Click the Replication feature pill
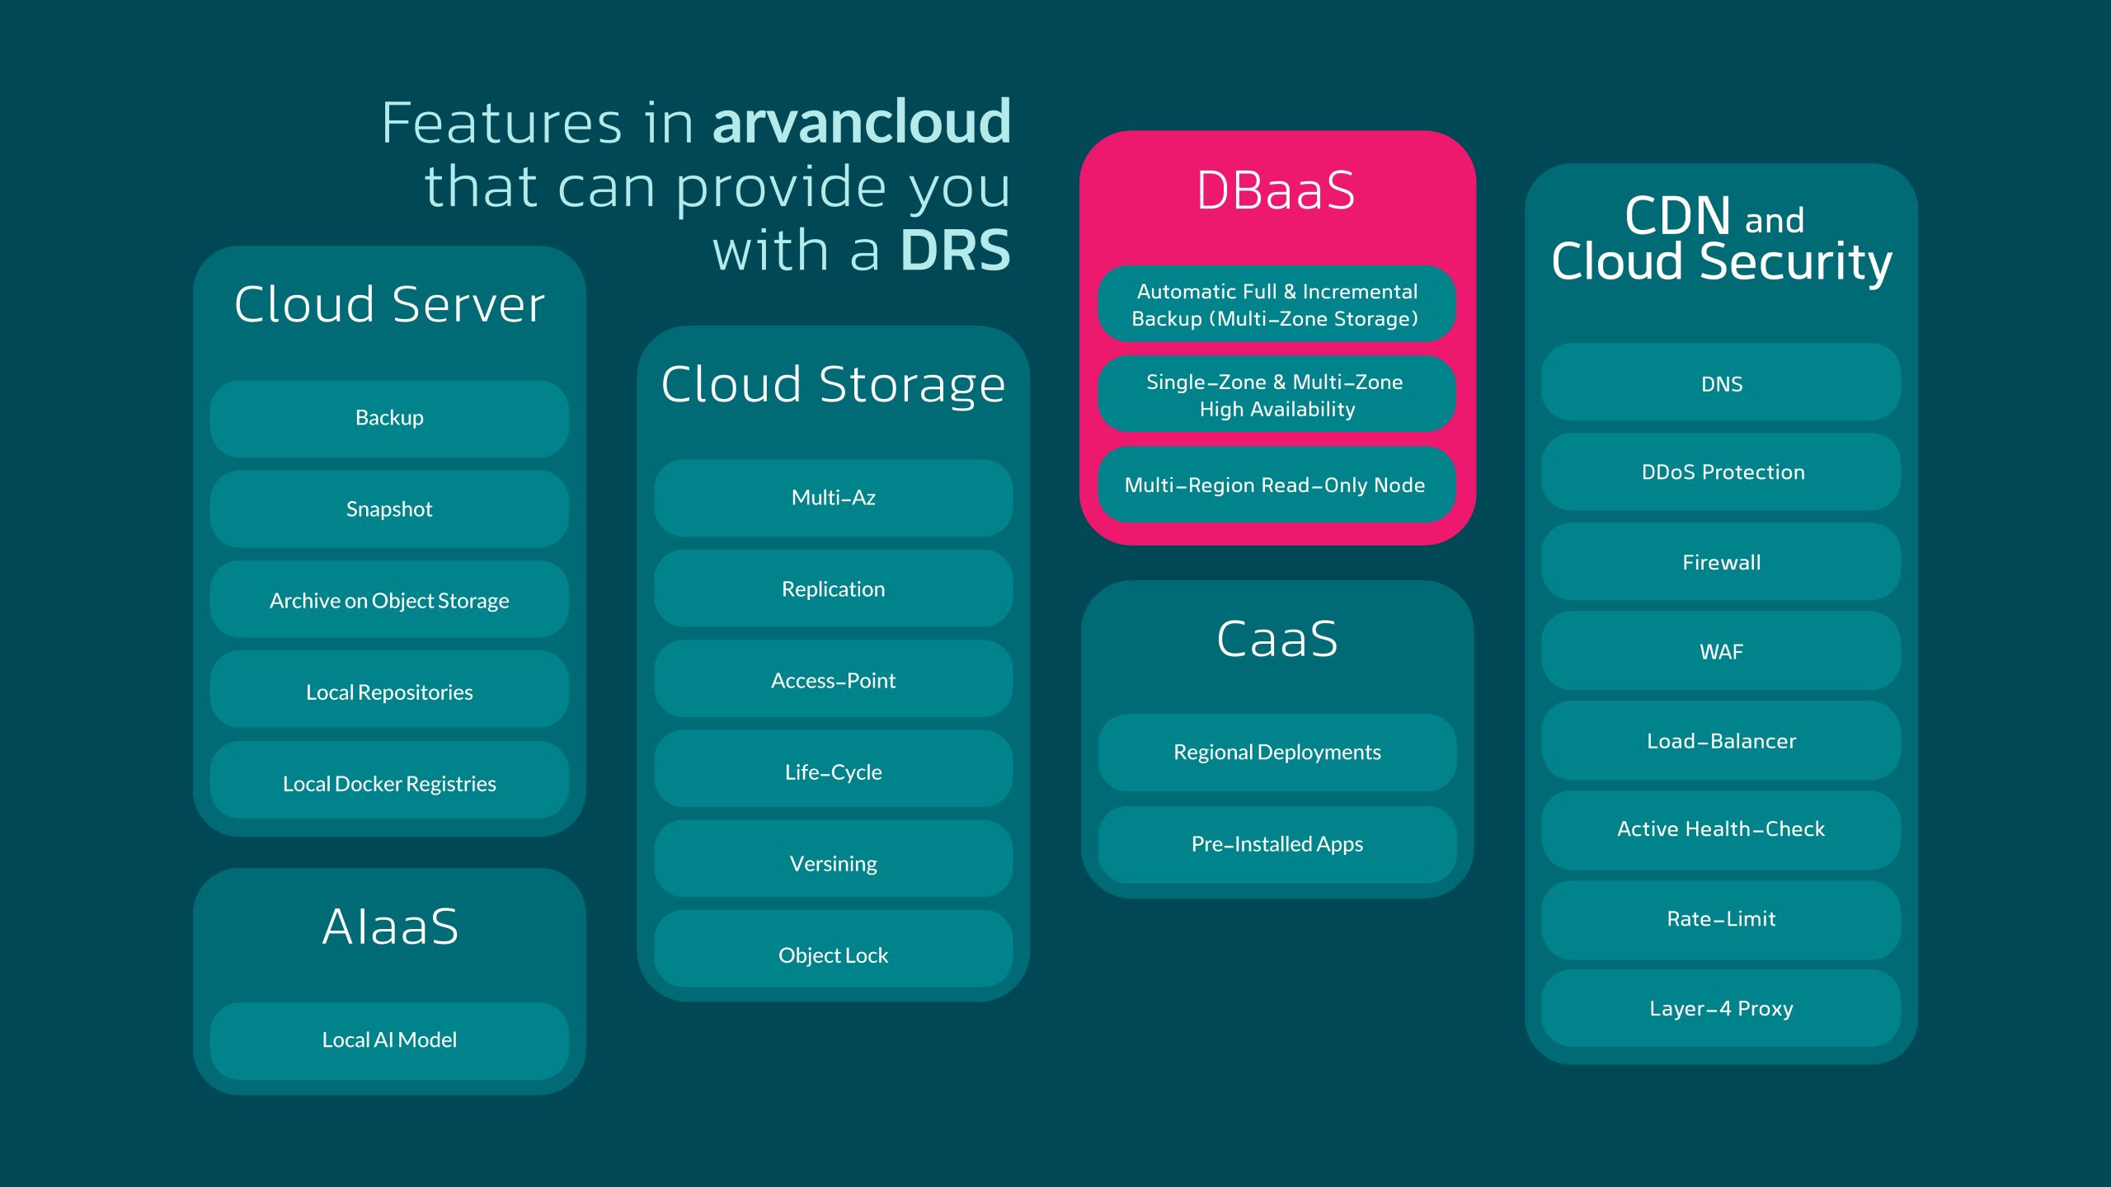Screen dimensions: 2111x1187 833,589
